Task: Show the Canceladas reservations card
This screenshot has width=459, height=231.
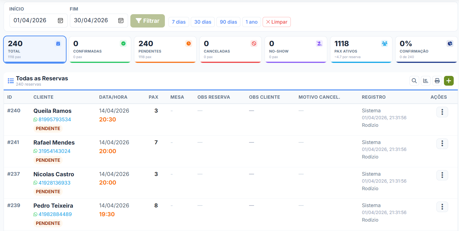Action: click(230, 49)
